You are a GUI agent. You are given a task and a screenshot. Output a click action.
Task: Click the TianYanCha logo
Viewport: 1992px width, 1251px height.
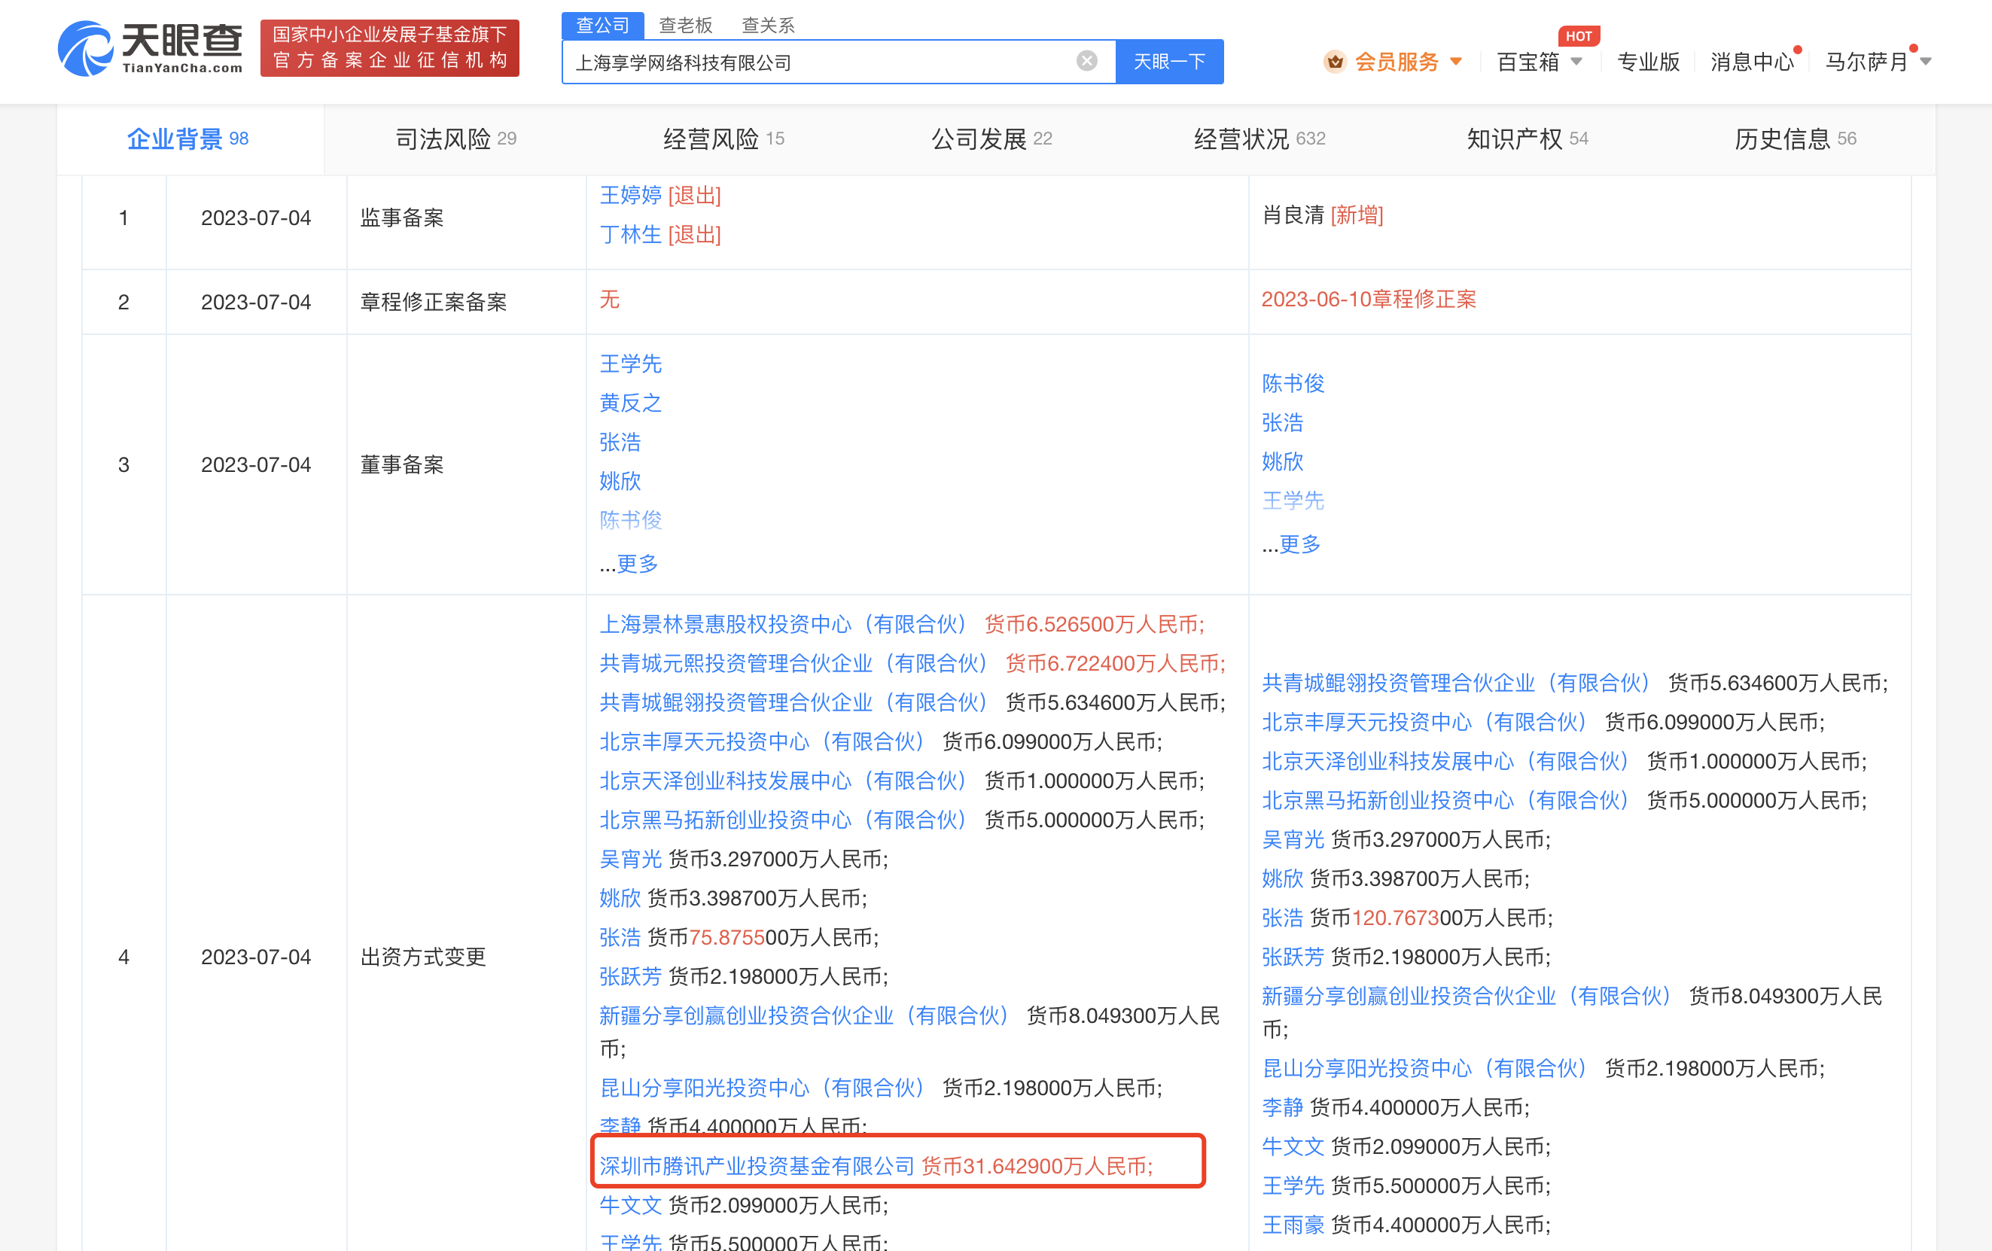point(150,49)
